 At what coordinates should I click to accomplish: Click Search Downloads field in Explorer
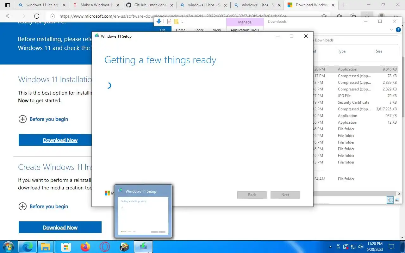point(356,40)
